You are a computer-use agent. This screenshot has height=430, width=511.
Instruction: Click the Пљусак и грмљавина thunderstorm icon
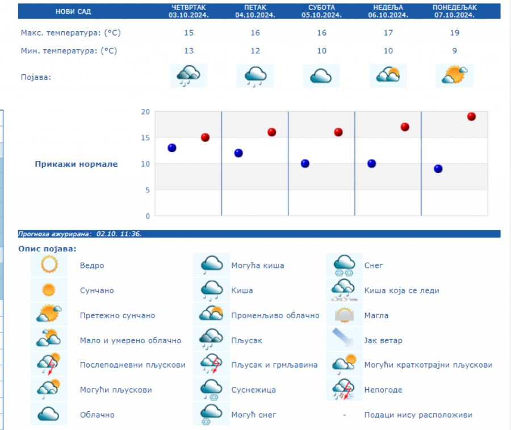[x=211, y=365]
